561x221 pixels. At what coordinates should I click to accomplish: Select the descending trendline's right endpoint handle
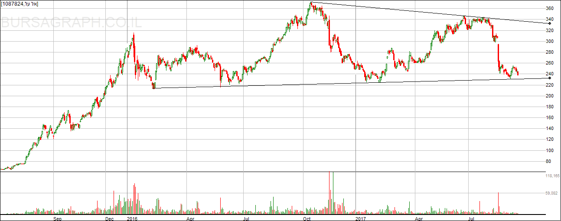click(x=549, y=23)
